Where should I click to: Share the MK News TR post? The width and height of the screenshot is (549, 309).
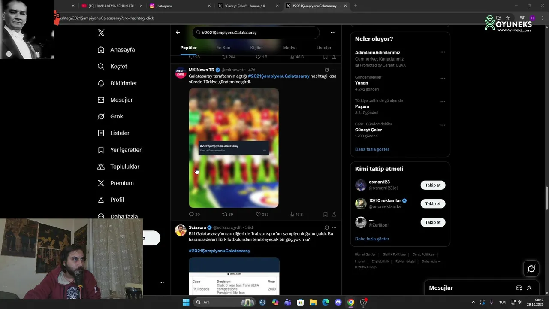[x=334, y=214]
